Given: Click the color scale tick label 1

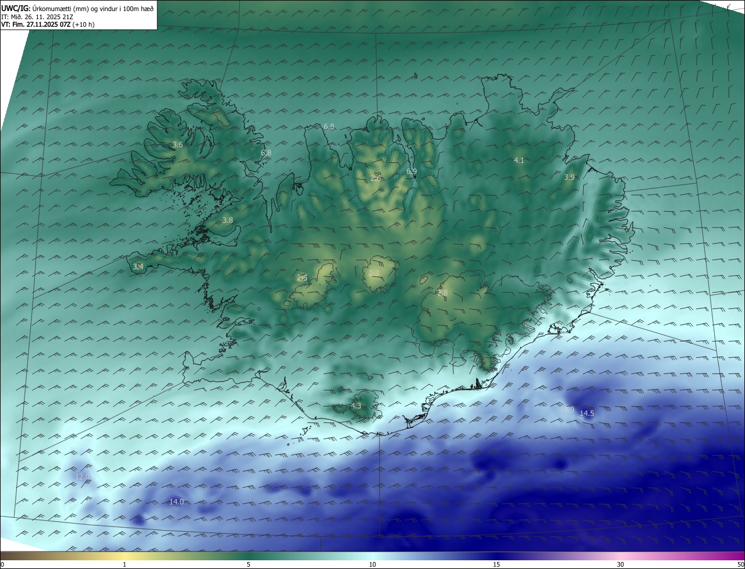Looking at the screenshot, I should click(x=125, y=564).
